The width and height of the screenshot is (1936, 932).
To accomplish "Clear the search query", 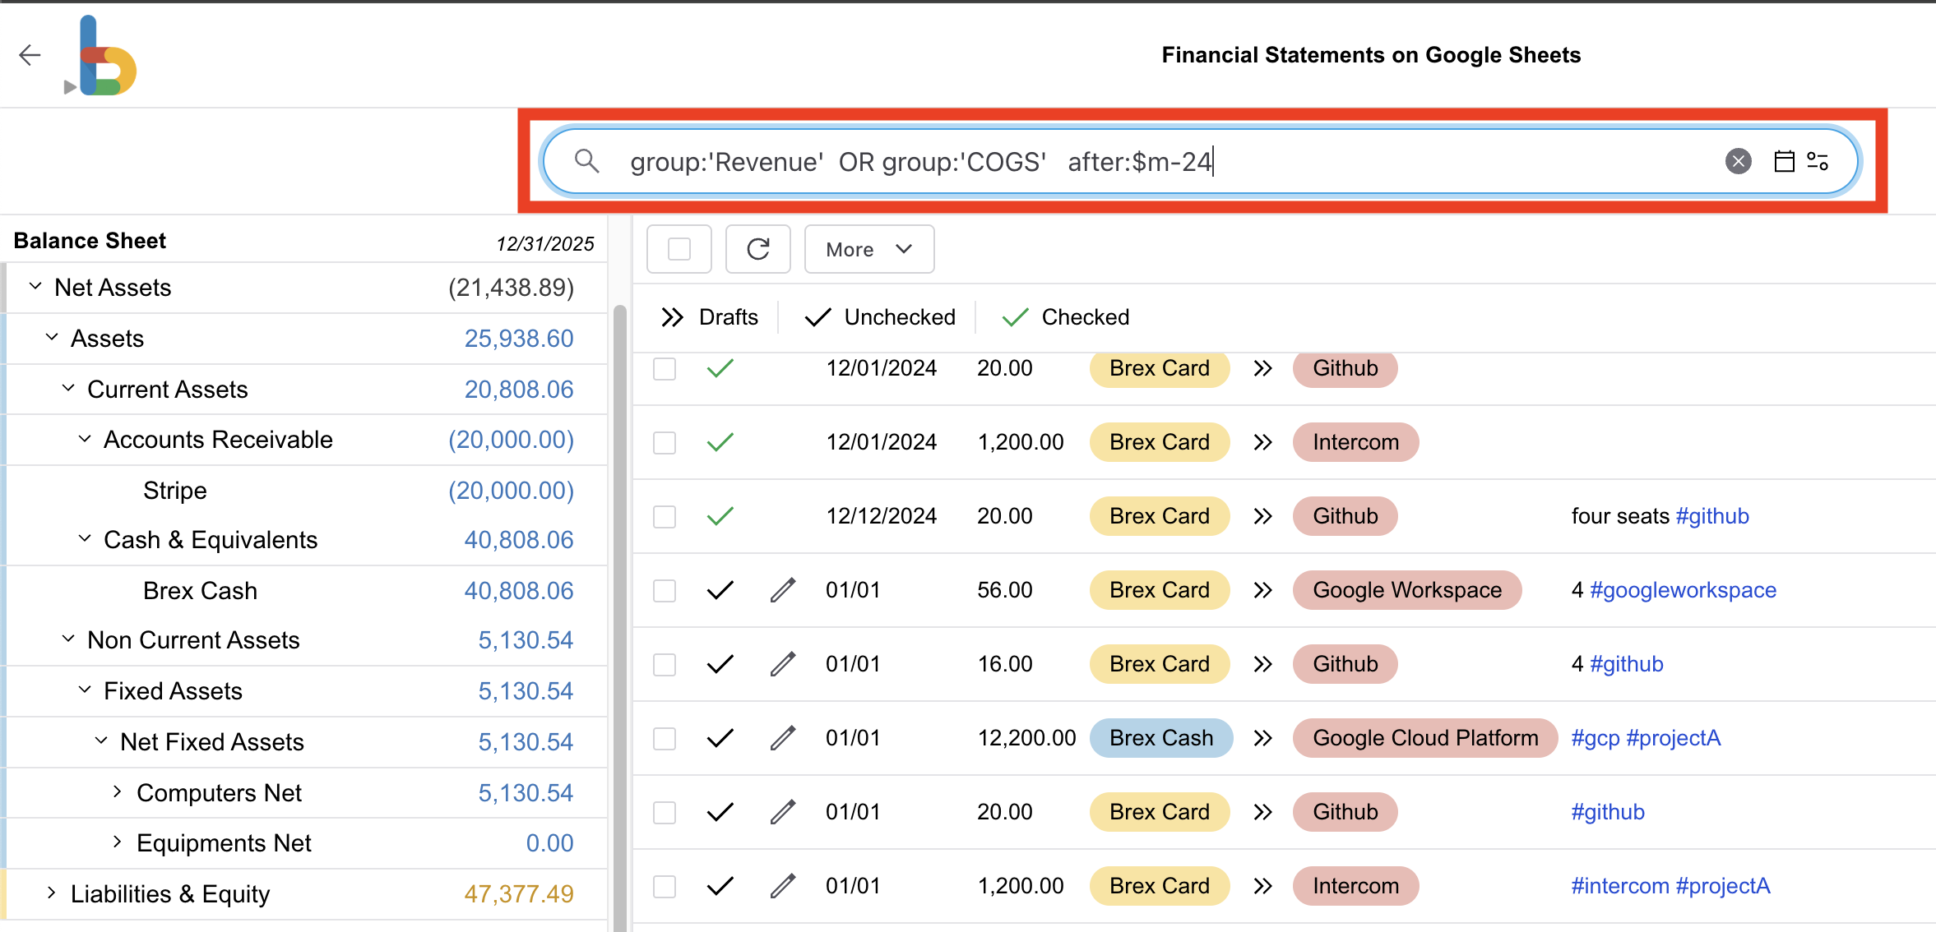I will [x=1738, y=161].
